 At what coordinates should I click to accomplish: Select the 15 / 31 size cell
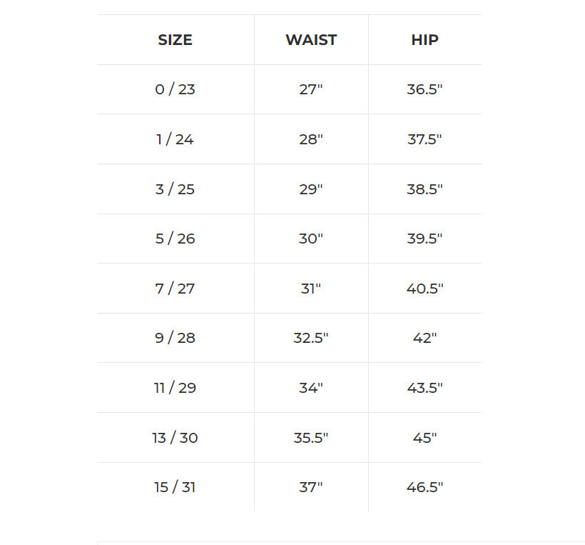[x=175, y=487]
